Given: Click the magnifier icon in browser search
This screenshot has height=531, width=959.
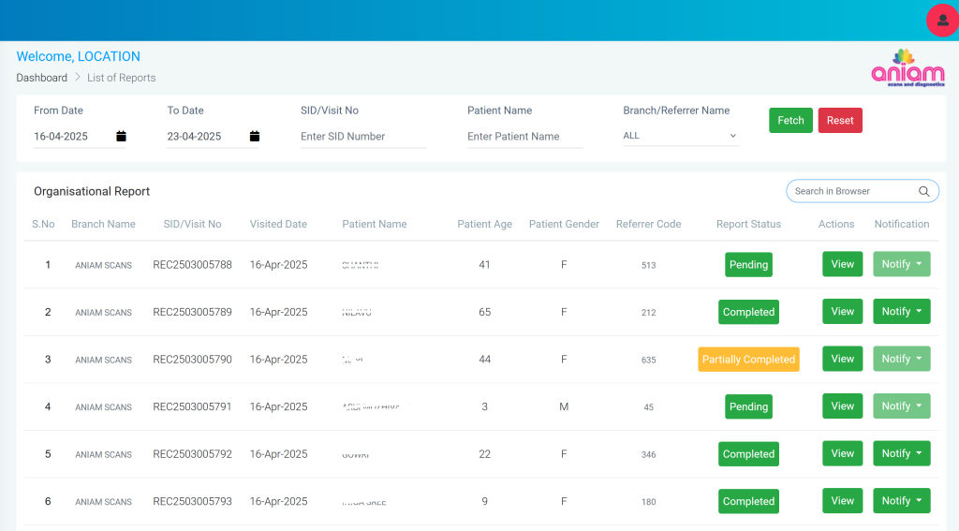Looking at the screenshot, I should pyautogui.click(x=924, y=191).
